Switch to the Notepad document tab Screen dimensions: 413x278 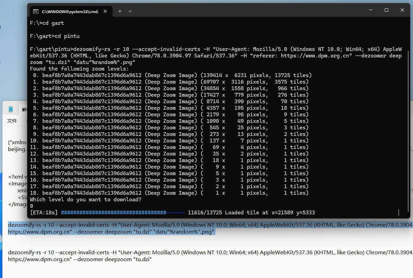tap(24, 109)
